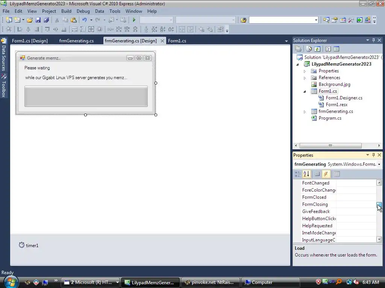The height and width of the screenshot is (288, 385).
Task: Open Solution Explorer from toolbar icon
Action: 326,20
